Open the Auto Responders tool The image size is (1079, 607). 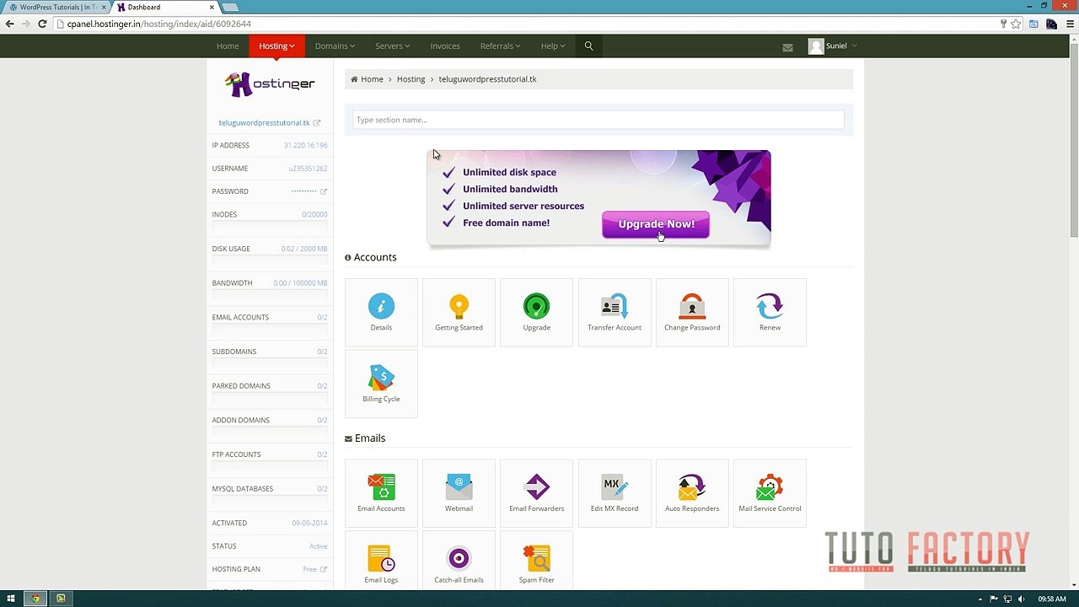coord(692,493)
